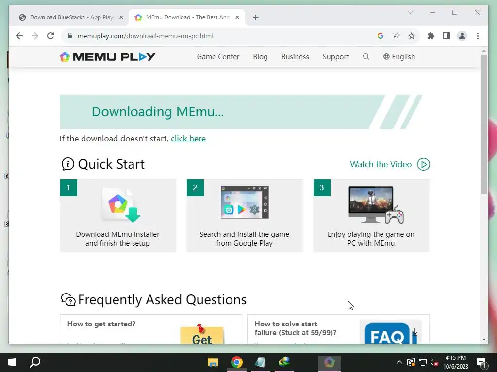Close the Download BlueStacks tab
Screen dimensions: 497x372
tap(121, 17)
